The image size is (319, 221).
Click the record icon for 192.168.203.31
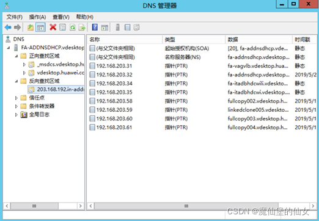coord(92,66)
